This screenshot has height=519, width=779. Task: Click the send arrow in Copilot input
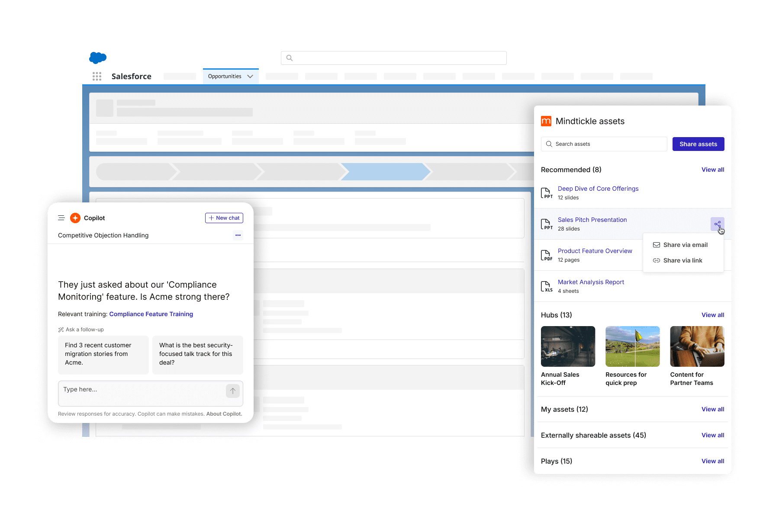tap(232, 391)
